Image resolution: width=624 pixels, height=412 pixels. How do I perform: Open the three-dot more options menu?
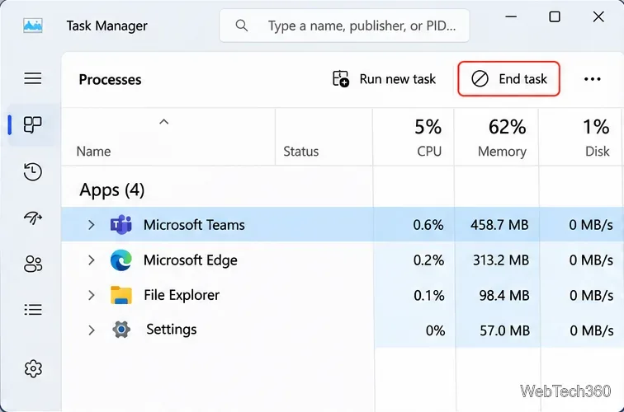(592, 79)
